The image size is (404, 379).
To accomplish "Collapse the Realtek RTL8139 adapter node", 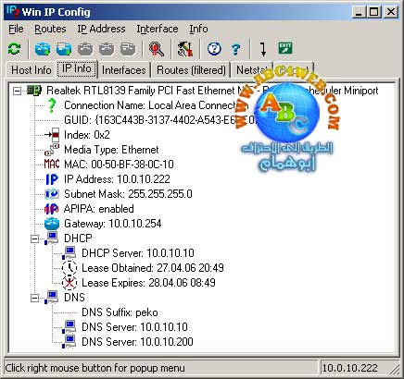I will [x=18, y=91].
